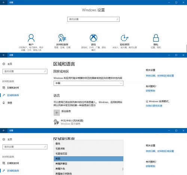The height and width of the screenshot is (175, 187).
Task: Open the 帐户 accounts settings icon
Action: (x=31, y=38)
